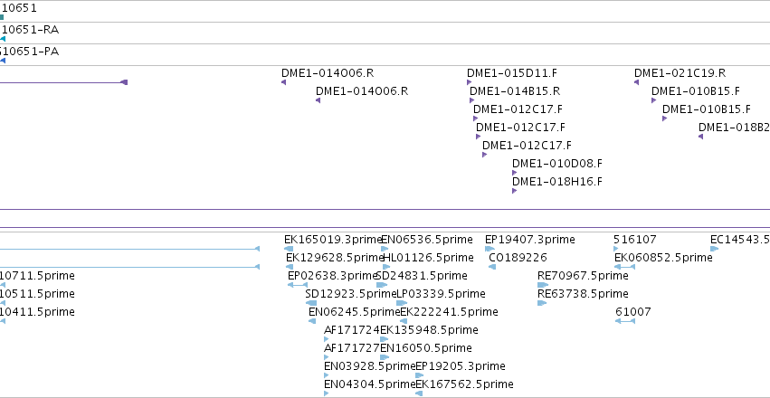Viewport: 770px width, 398px height.
Task: Click the arrow glyph under EP19205.3prime
Action: tap(419, 375)
